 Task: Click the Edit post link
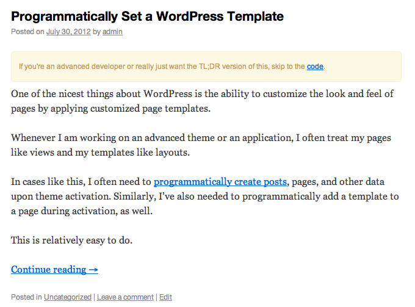[x=165, y=297]
